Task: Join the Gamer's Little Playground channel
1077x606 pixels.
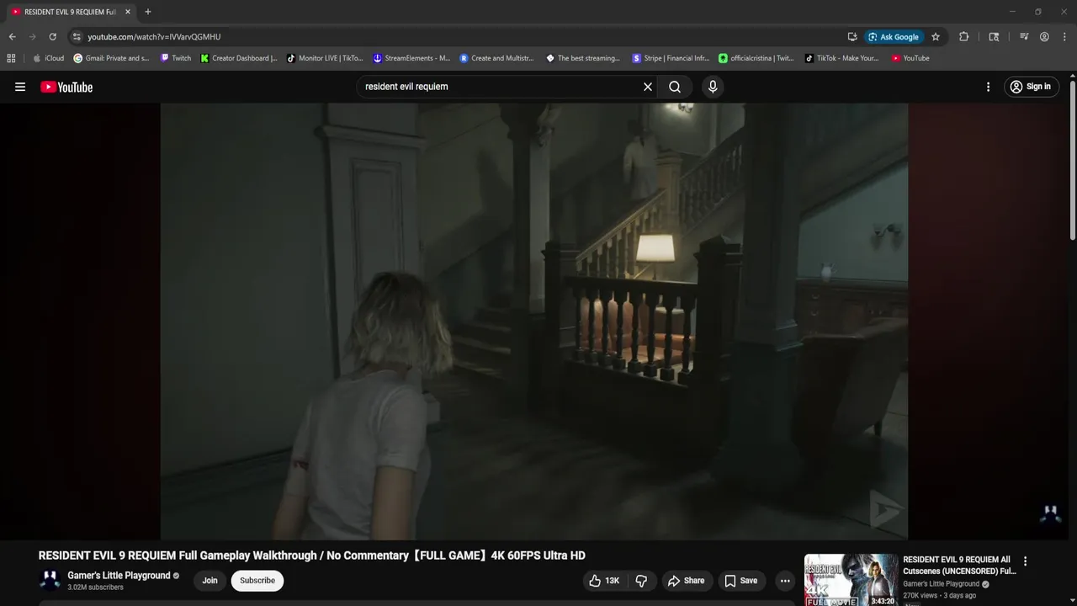Action: (210, 581)
